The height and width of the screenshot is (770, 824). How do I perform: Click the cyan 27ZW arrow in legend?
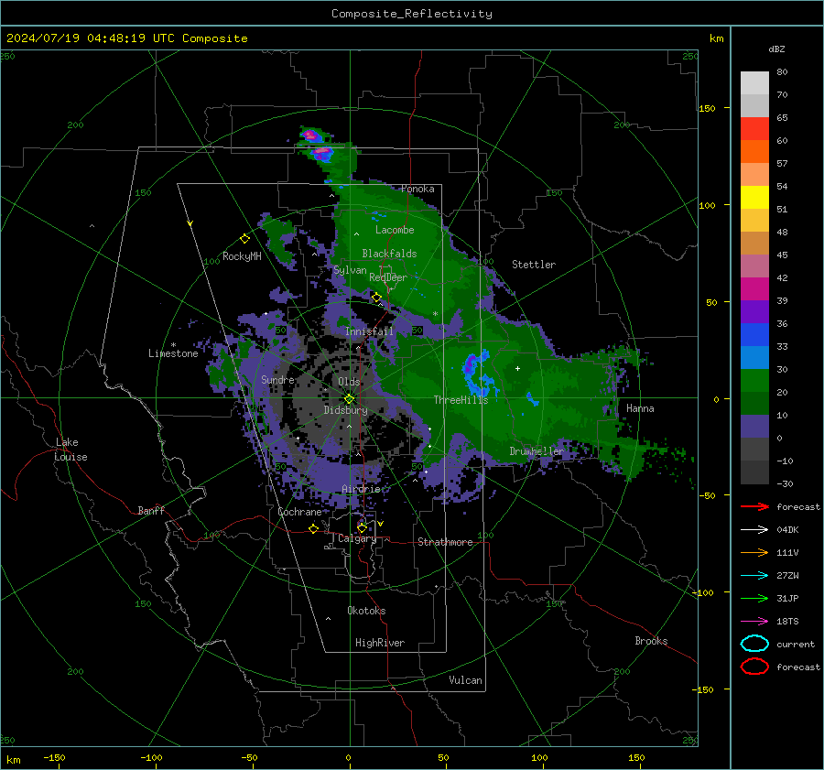click(754, 576)
